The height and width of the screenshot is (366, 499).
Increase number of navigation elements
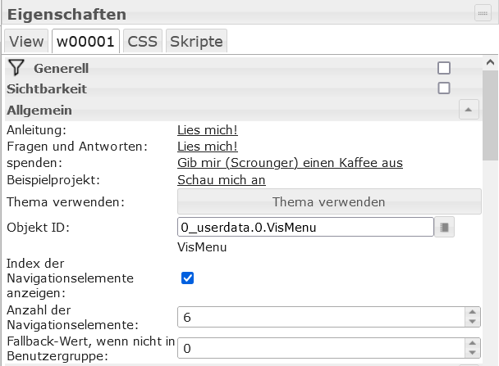pos(471,312)
